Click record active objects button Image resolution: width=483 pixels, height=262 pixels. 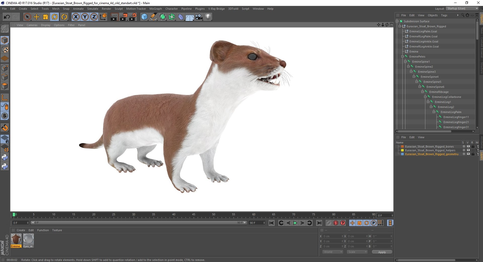click(329, 223)
